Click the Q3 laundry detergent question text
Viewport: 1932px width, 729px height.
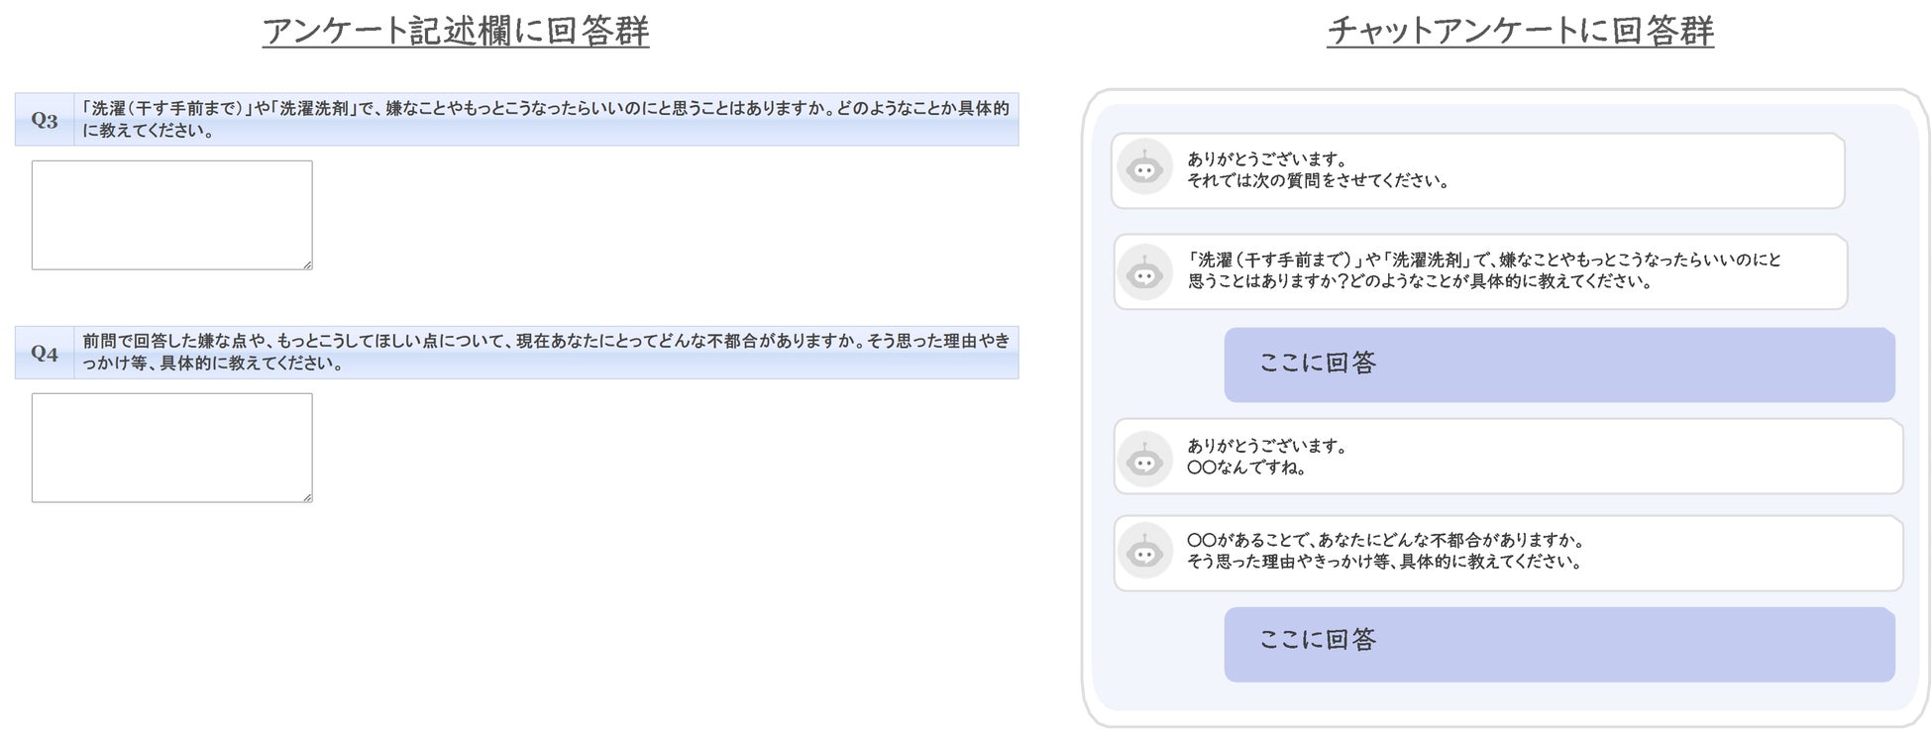tap(545, 119)
